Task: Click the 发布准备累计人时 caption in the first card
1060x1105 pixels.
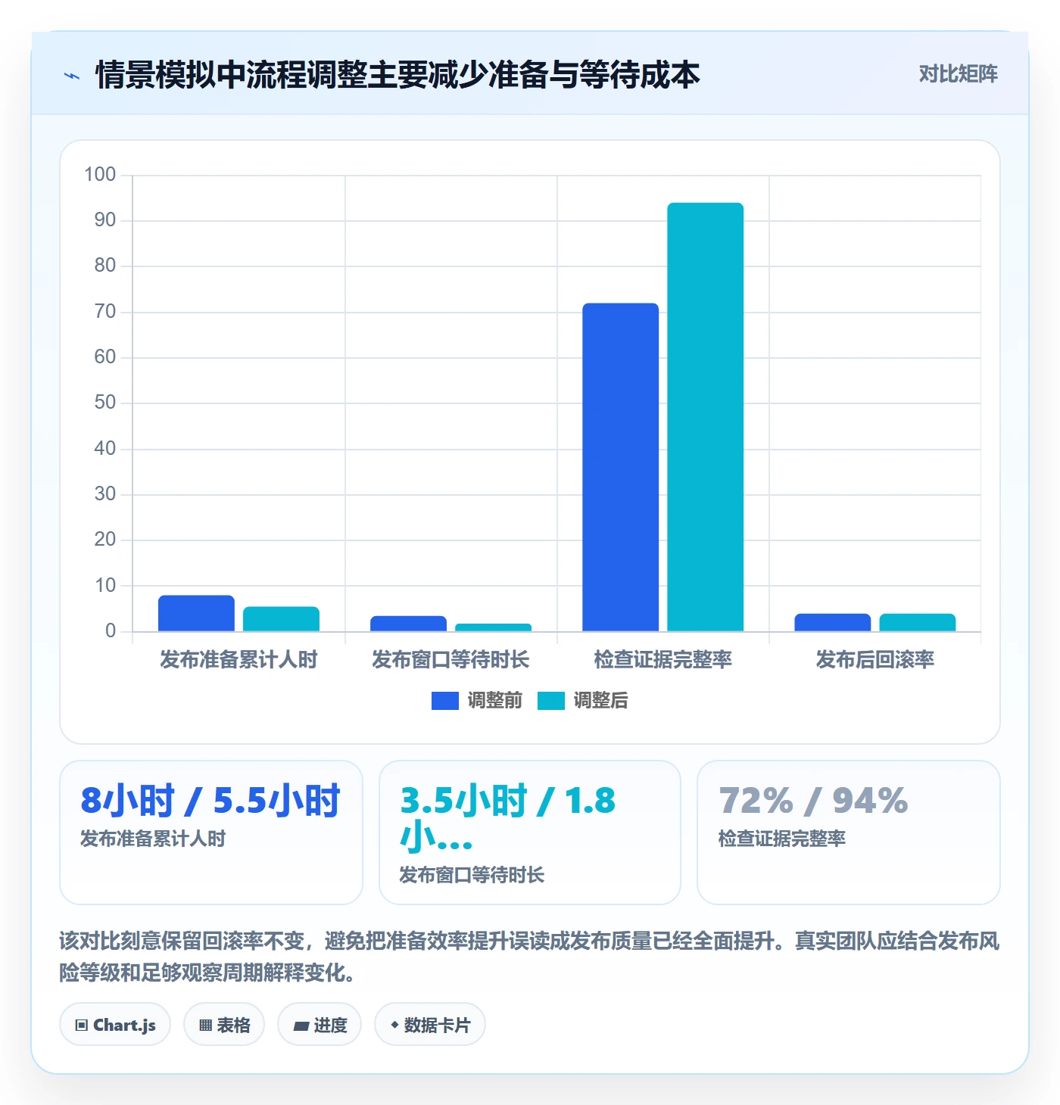Action: (153, 839)
